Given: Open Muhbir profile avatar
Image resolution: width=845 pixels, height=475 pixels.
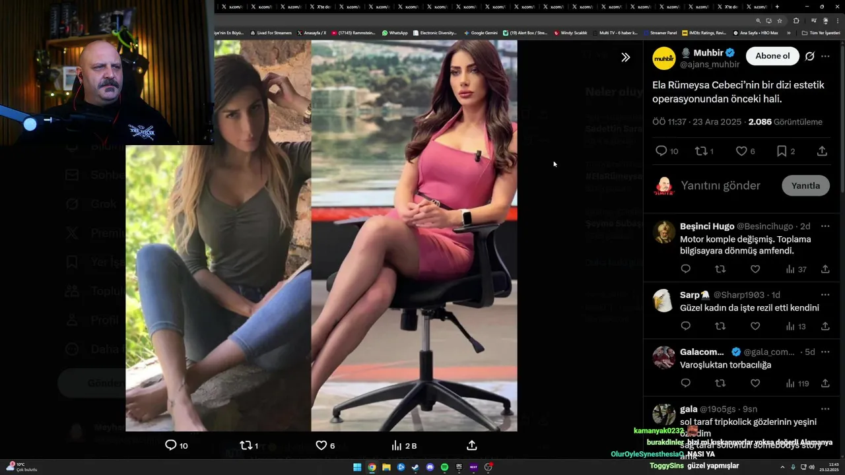Looking at the screenshot, I should [664, 58].
